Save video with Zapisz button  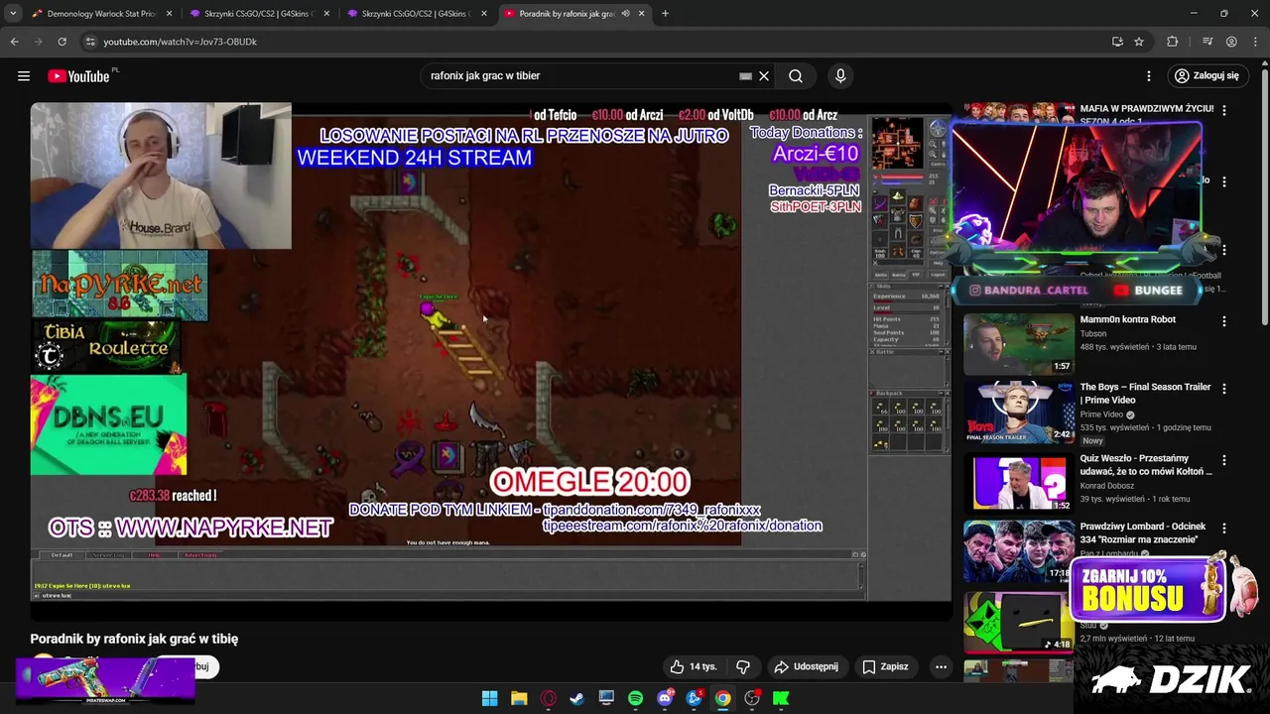pos(886,666)
